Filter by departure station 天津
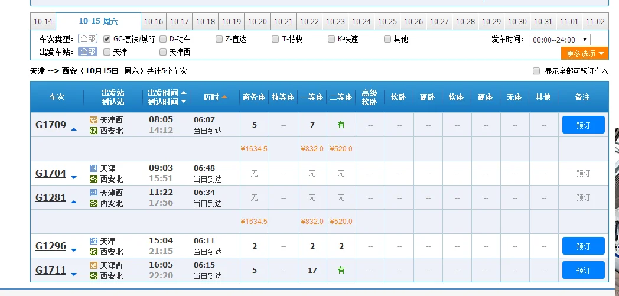 pos(106,52)
